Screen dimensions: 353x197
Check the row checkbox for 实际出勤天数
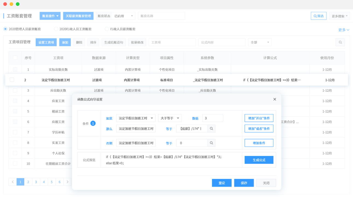coord(15,69)
